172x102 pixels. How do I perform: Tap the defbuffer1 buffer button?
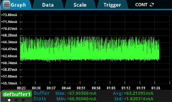click(x=17, y=94)
